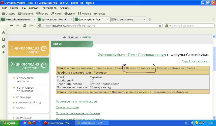
Task: Click the Домой (Home) toolbar button
Action: (x=70, y=13)
